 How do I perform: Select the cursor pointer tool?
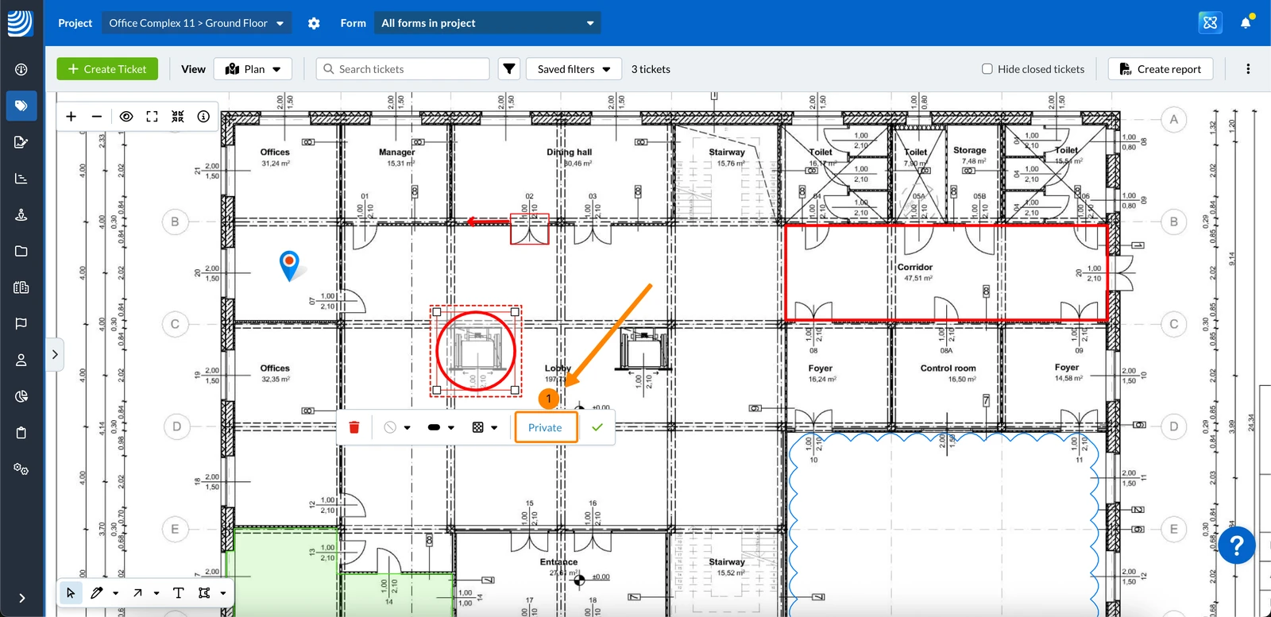[x=71, y=592]
